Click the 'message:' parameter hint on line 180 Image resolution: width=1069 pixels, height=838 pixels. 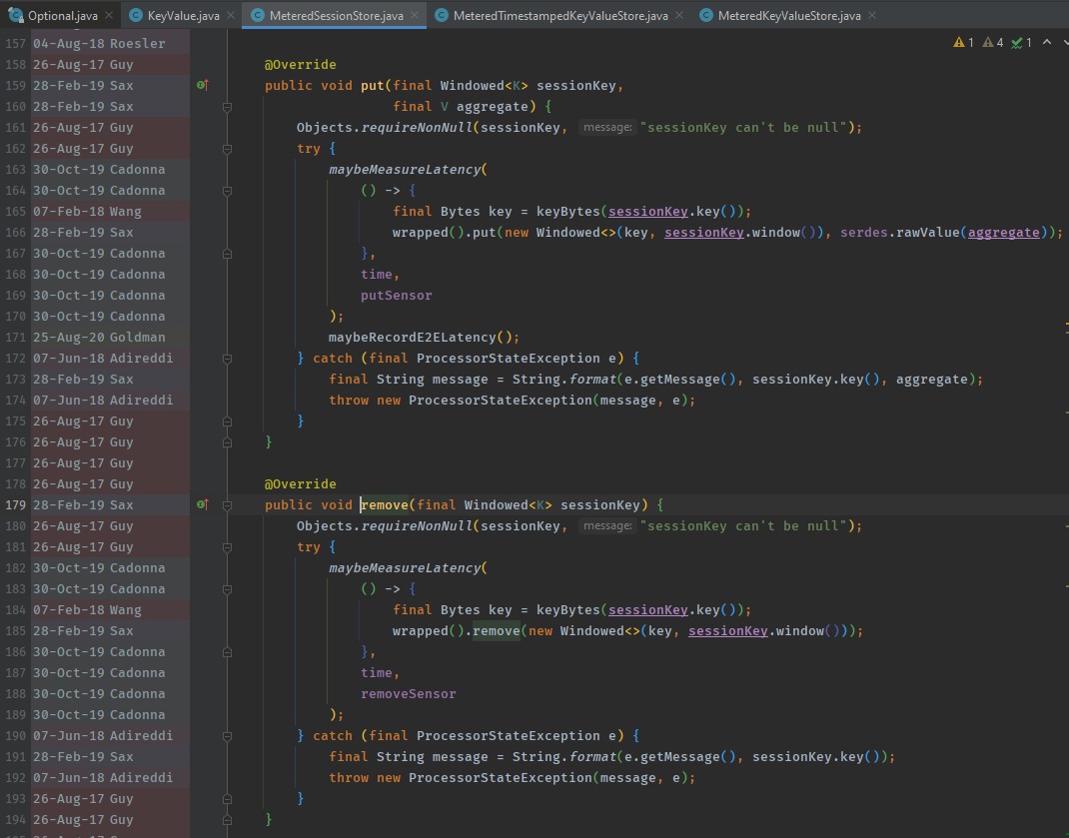[x=607, y=525]
